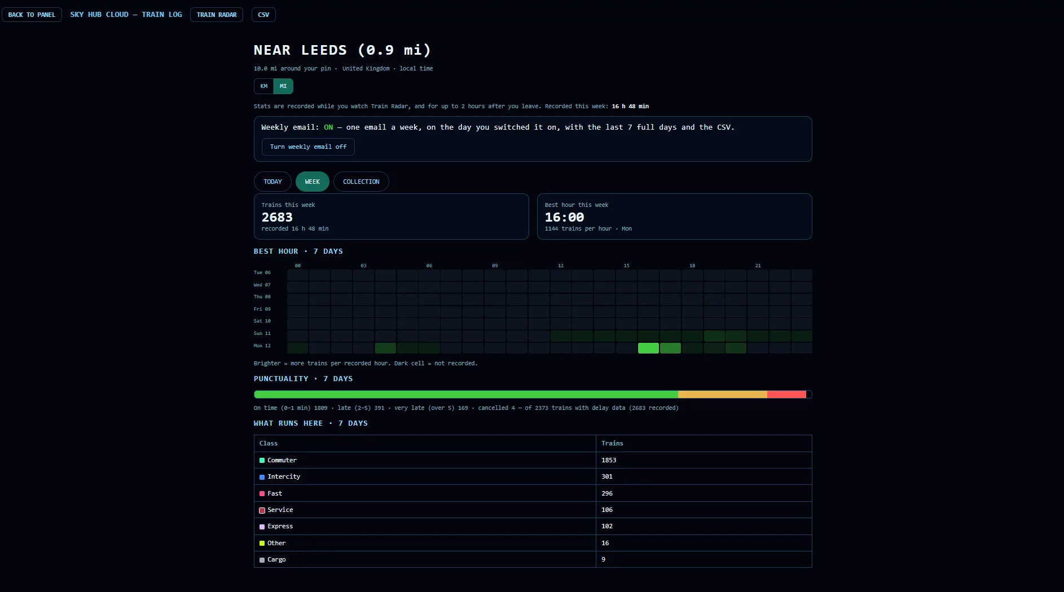The width and height of the screenshot is (1064, 592).
Task: Click the Mon 12 heatmap row label
Action: (262, 346)
